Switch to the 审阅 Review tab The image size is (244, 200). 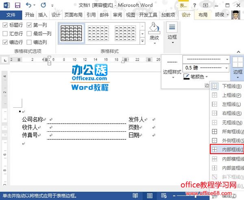(118, 15)
